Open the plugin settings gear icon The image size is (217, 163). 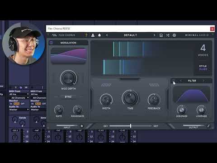174,35
